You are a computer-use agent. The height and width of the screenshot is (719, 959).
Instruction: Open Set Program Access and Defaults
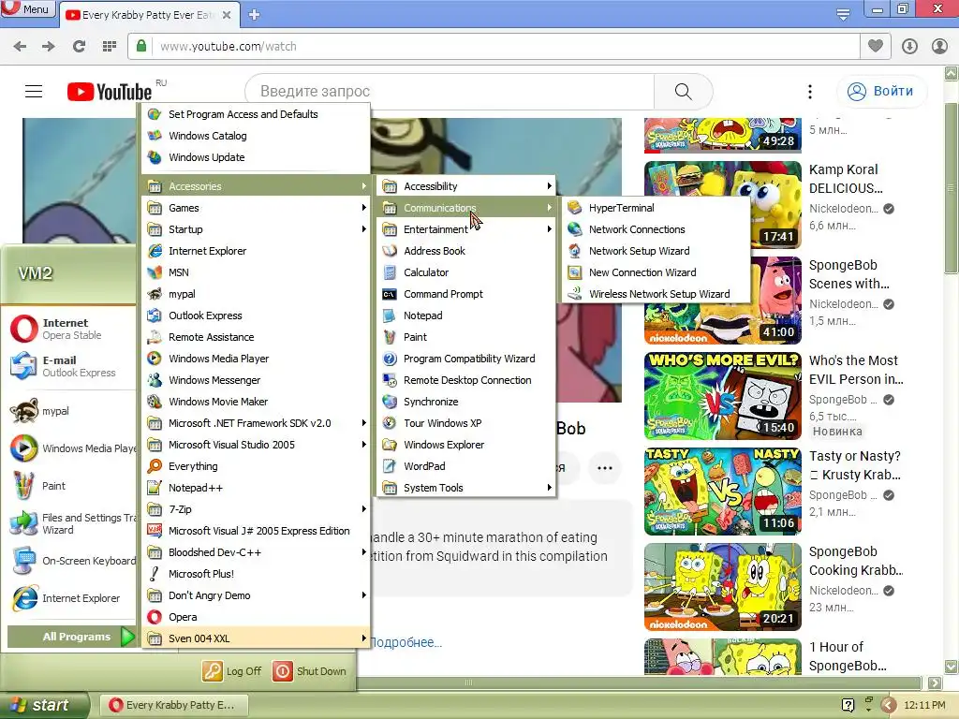[256, 114]
